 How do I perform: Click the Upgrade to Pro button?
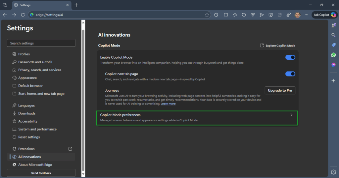coord(280,90)
